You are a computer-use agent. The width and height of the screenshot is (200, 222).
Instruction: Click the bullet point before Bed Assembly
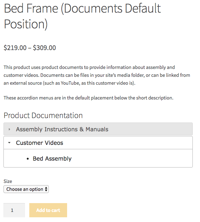point(28,159)
